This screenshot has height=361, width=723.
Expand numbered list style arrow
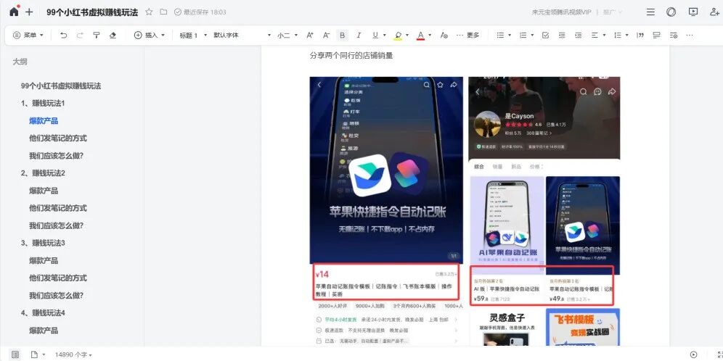tap(533, 35)
